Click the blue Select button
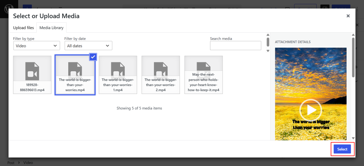Screen dimensions: 364x166 [342, 149]
